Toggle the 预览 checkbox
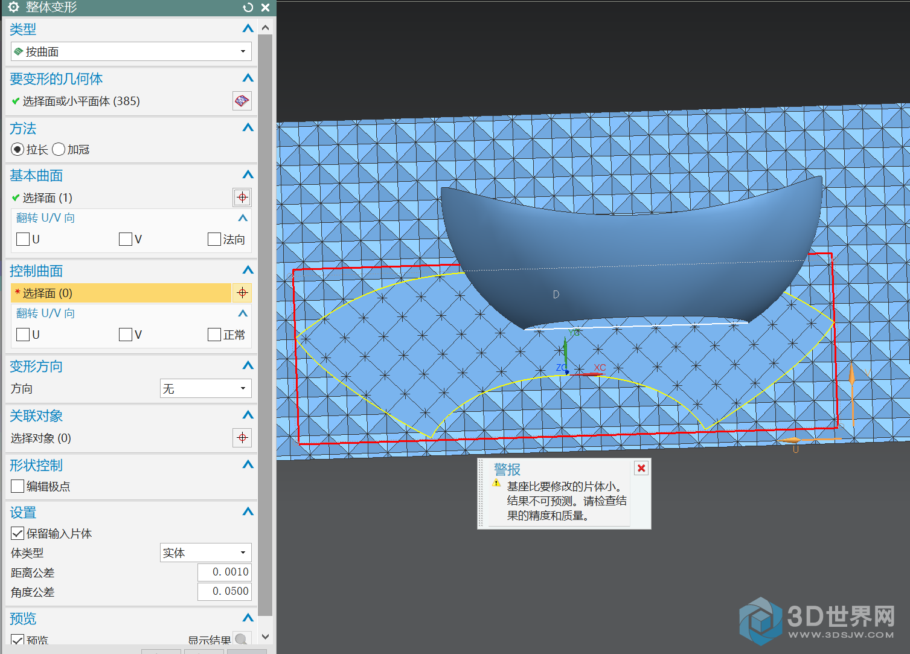 (x=18, y=640)
